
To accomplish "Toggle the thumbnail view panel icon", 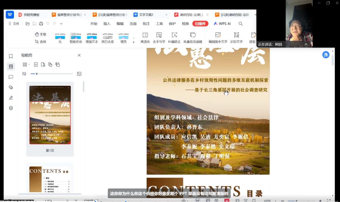I will pyautogui.click(x=11, y=67).
